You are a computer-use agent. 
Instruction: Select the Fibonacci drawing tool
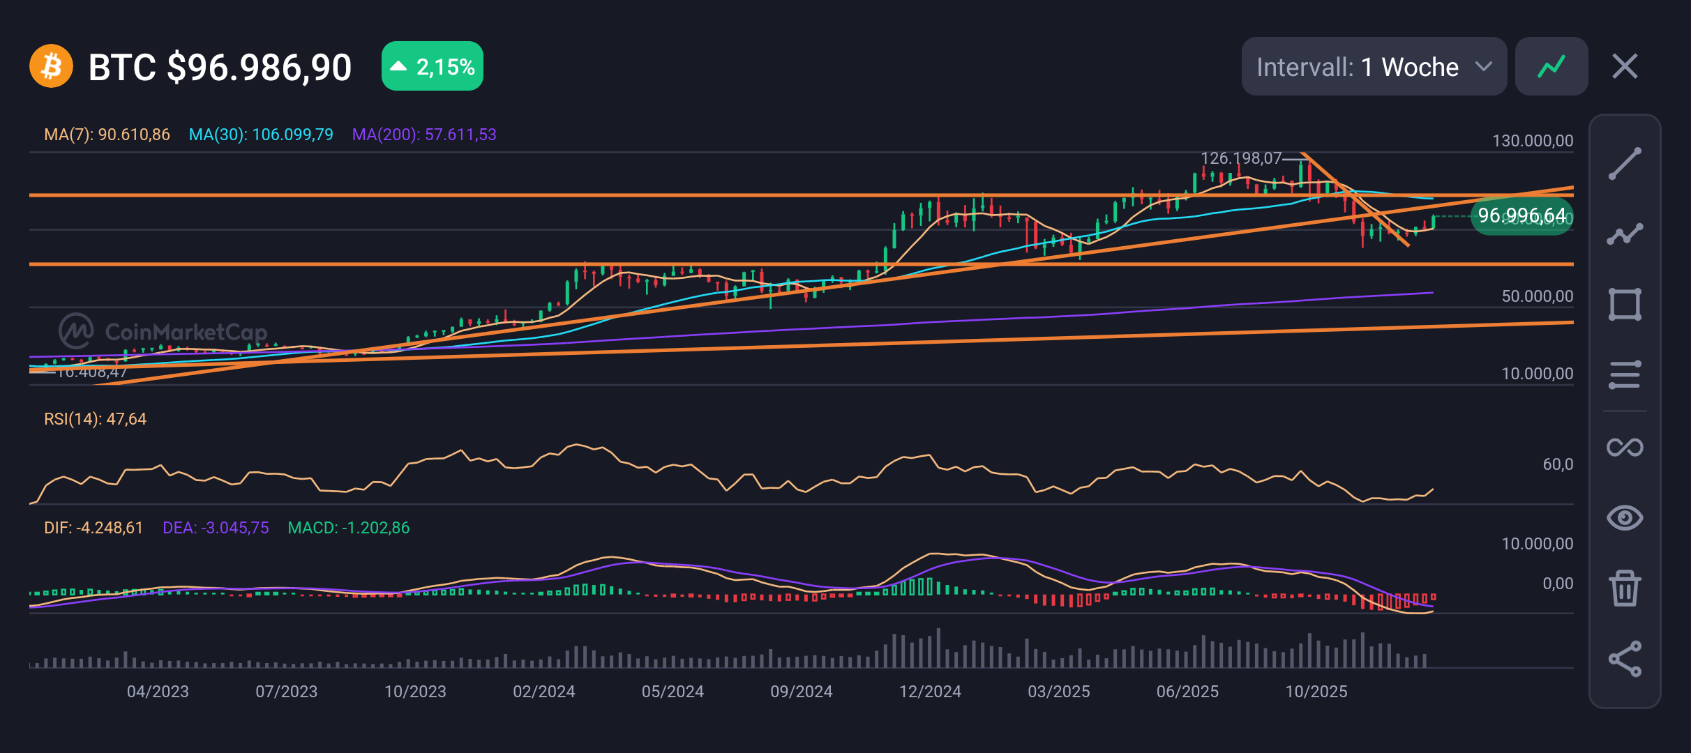(x=1625, y=445)
